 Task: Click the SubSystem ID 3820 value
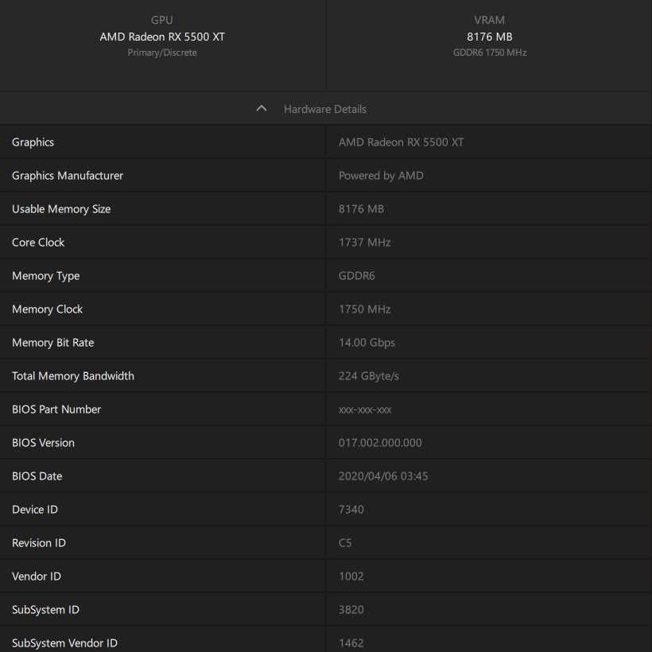click(351, 610)
